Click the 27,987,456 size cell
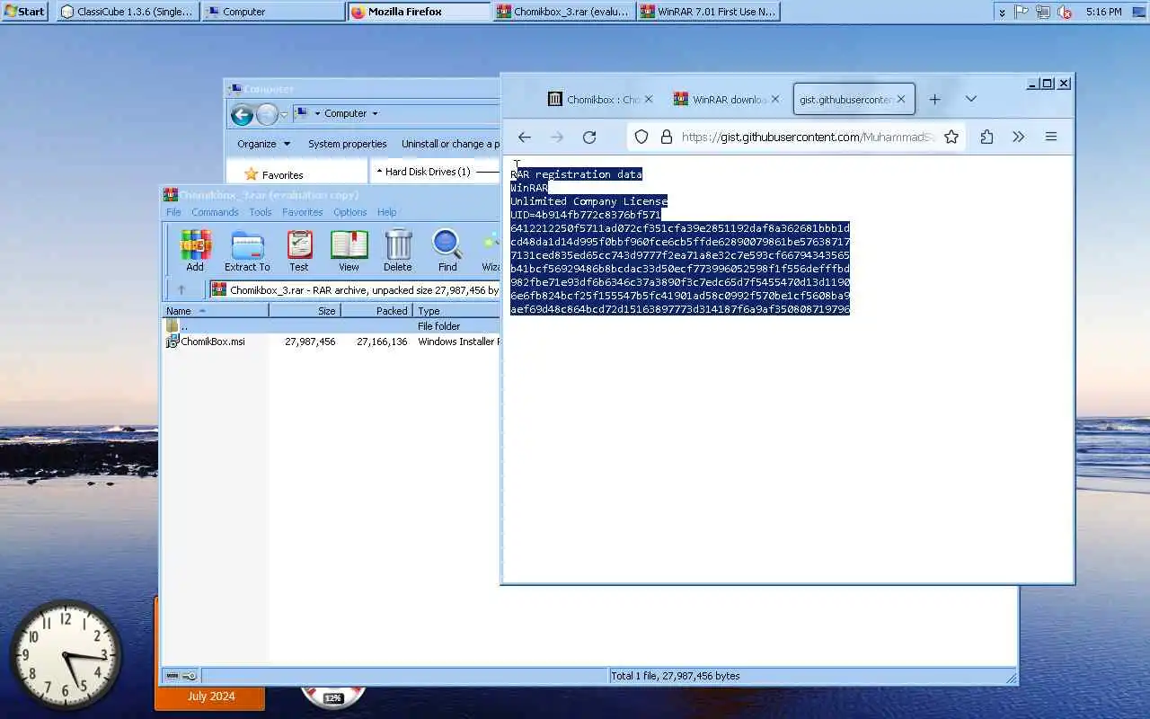This screenshot has width=1150, height=719. [310, 342]
